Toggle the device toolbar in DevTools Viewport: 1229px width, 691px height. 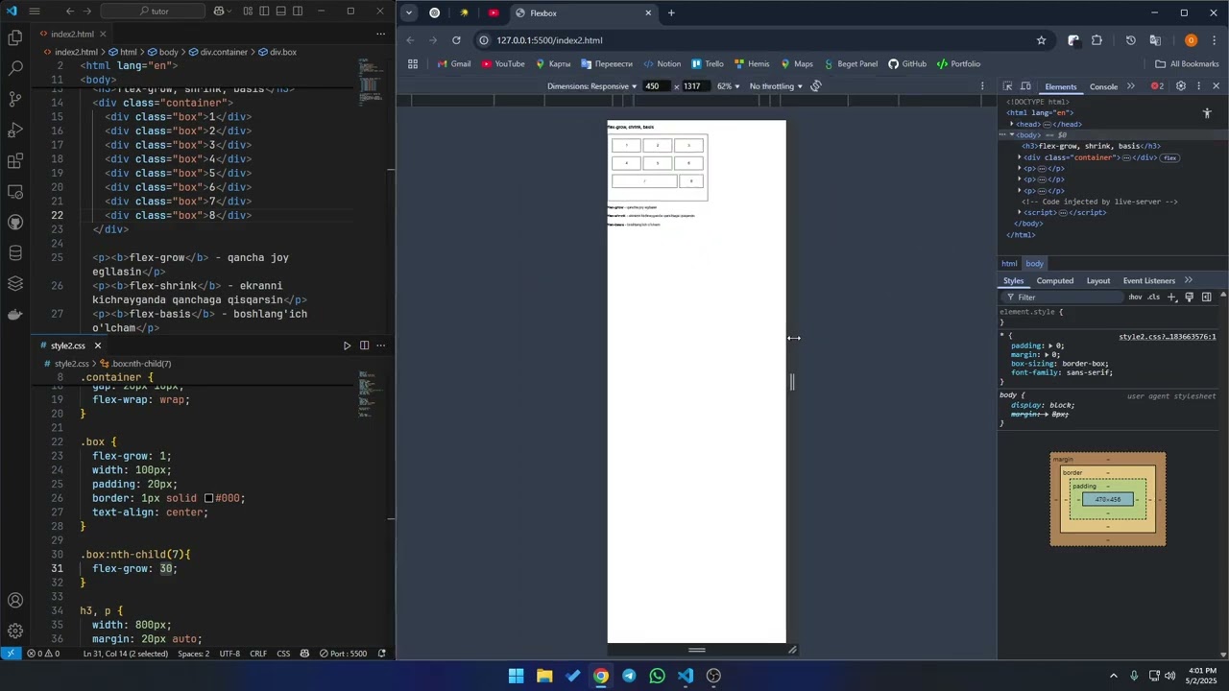1025,86
